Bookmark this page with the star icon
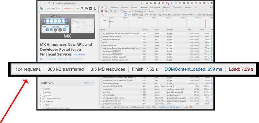Image resolution: width=259 pixels, height=123 pixels. point(142,3)
